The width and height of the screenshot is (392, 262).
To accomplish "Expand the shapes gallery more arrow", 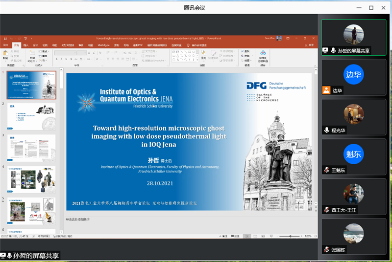I will tap(197, 60).
